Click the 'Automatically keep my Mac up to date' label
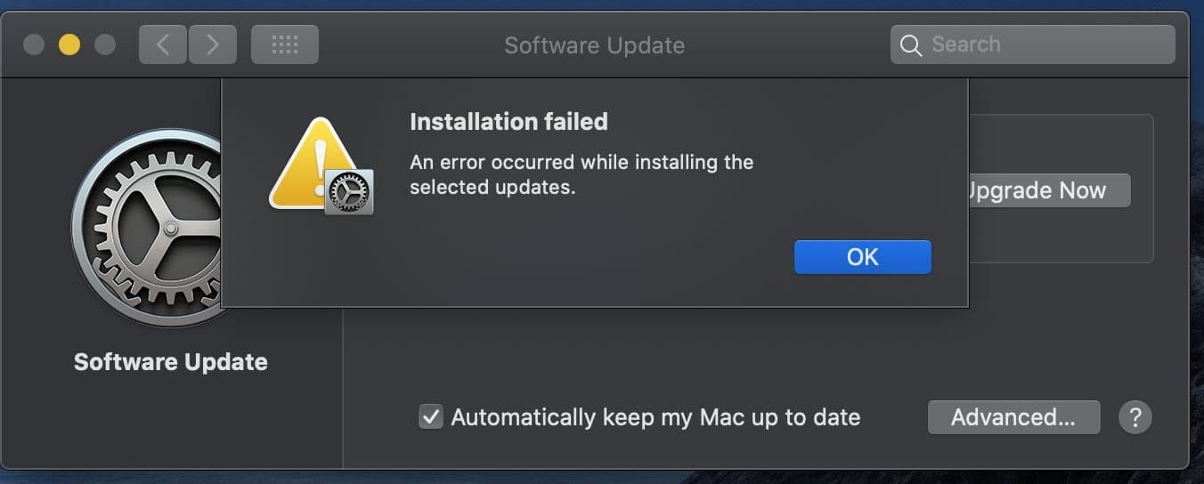The image size is (1204, 484). tap(655, 416)
